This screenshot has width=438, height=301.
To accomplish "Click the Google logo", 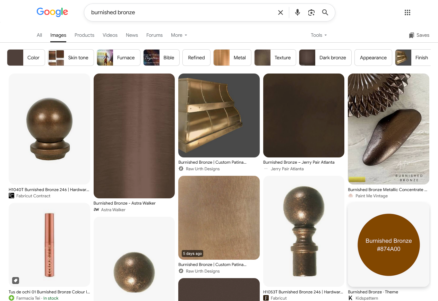I will coord(52,12).
